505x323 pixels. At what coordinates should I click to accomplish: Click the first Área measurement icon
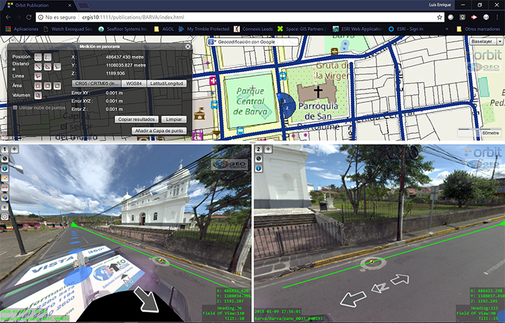coord(38,85)
